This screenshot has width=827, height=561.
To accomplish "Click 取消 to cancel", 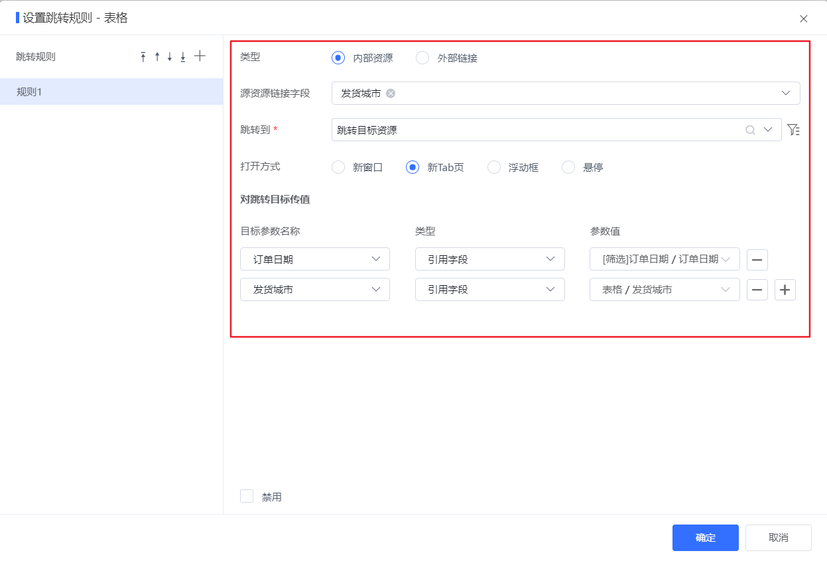I will click(779, 538).
